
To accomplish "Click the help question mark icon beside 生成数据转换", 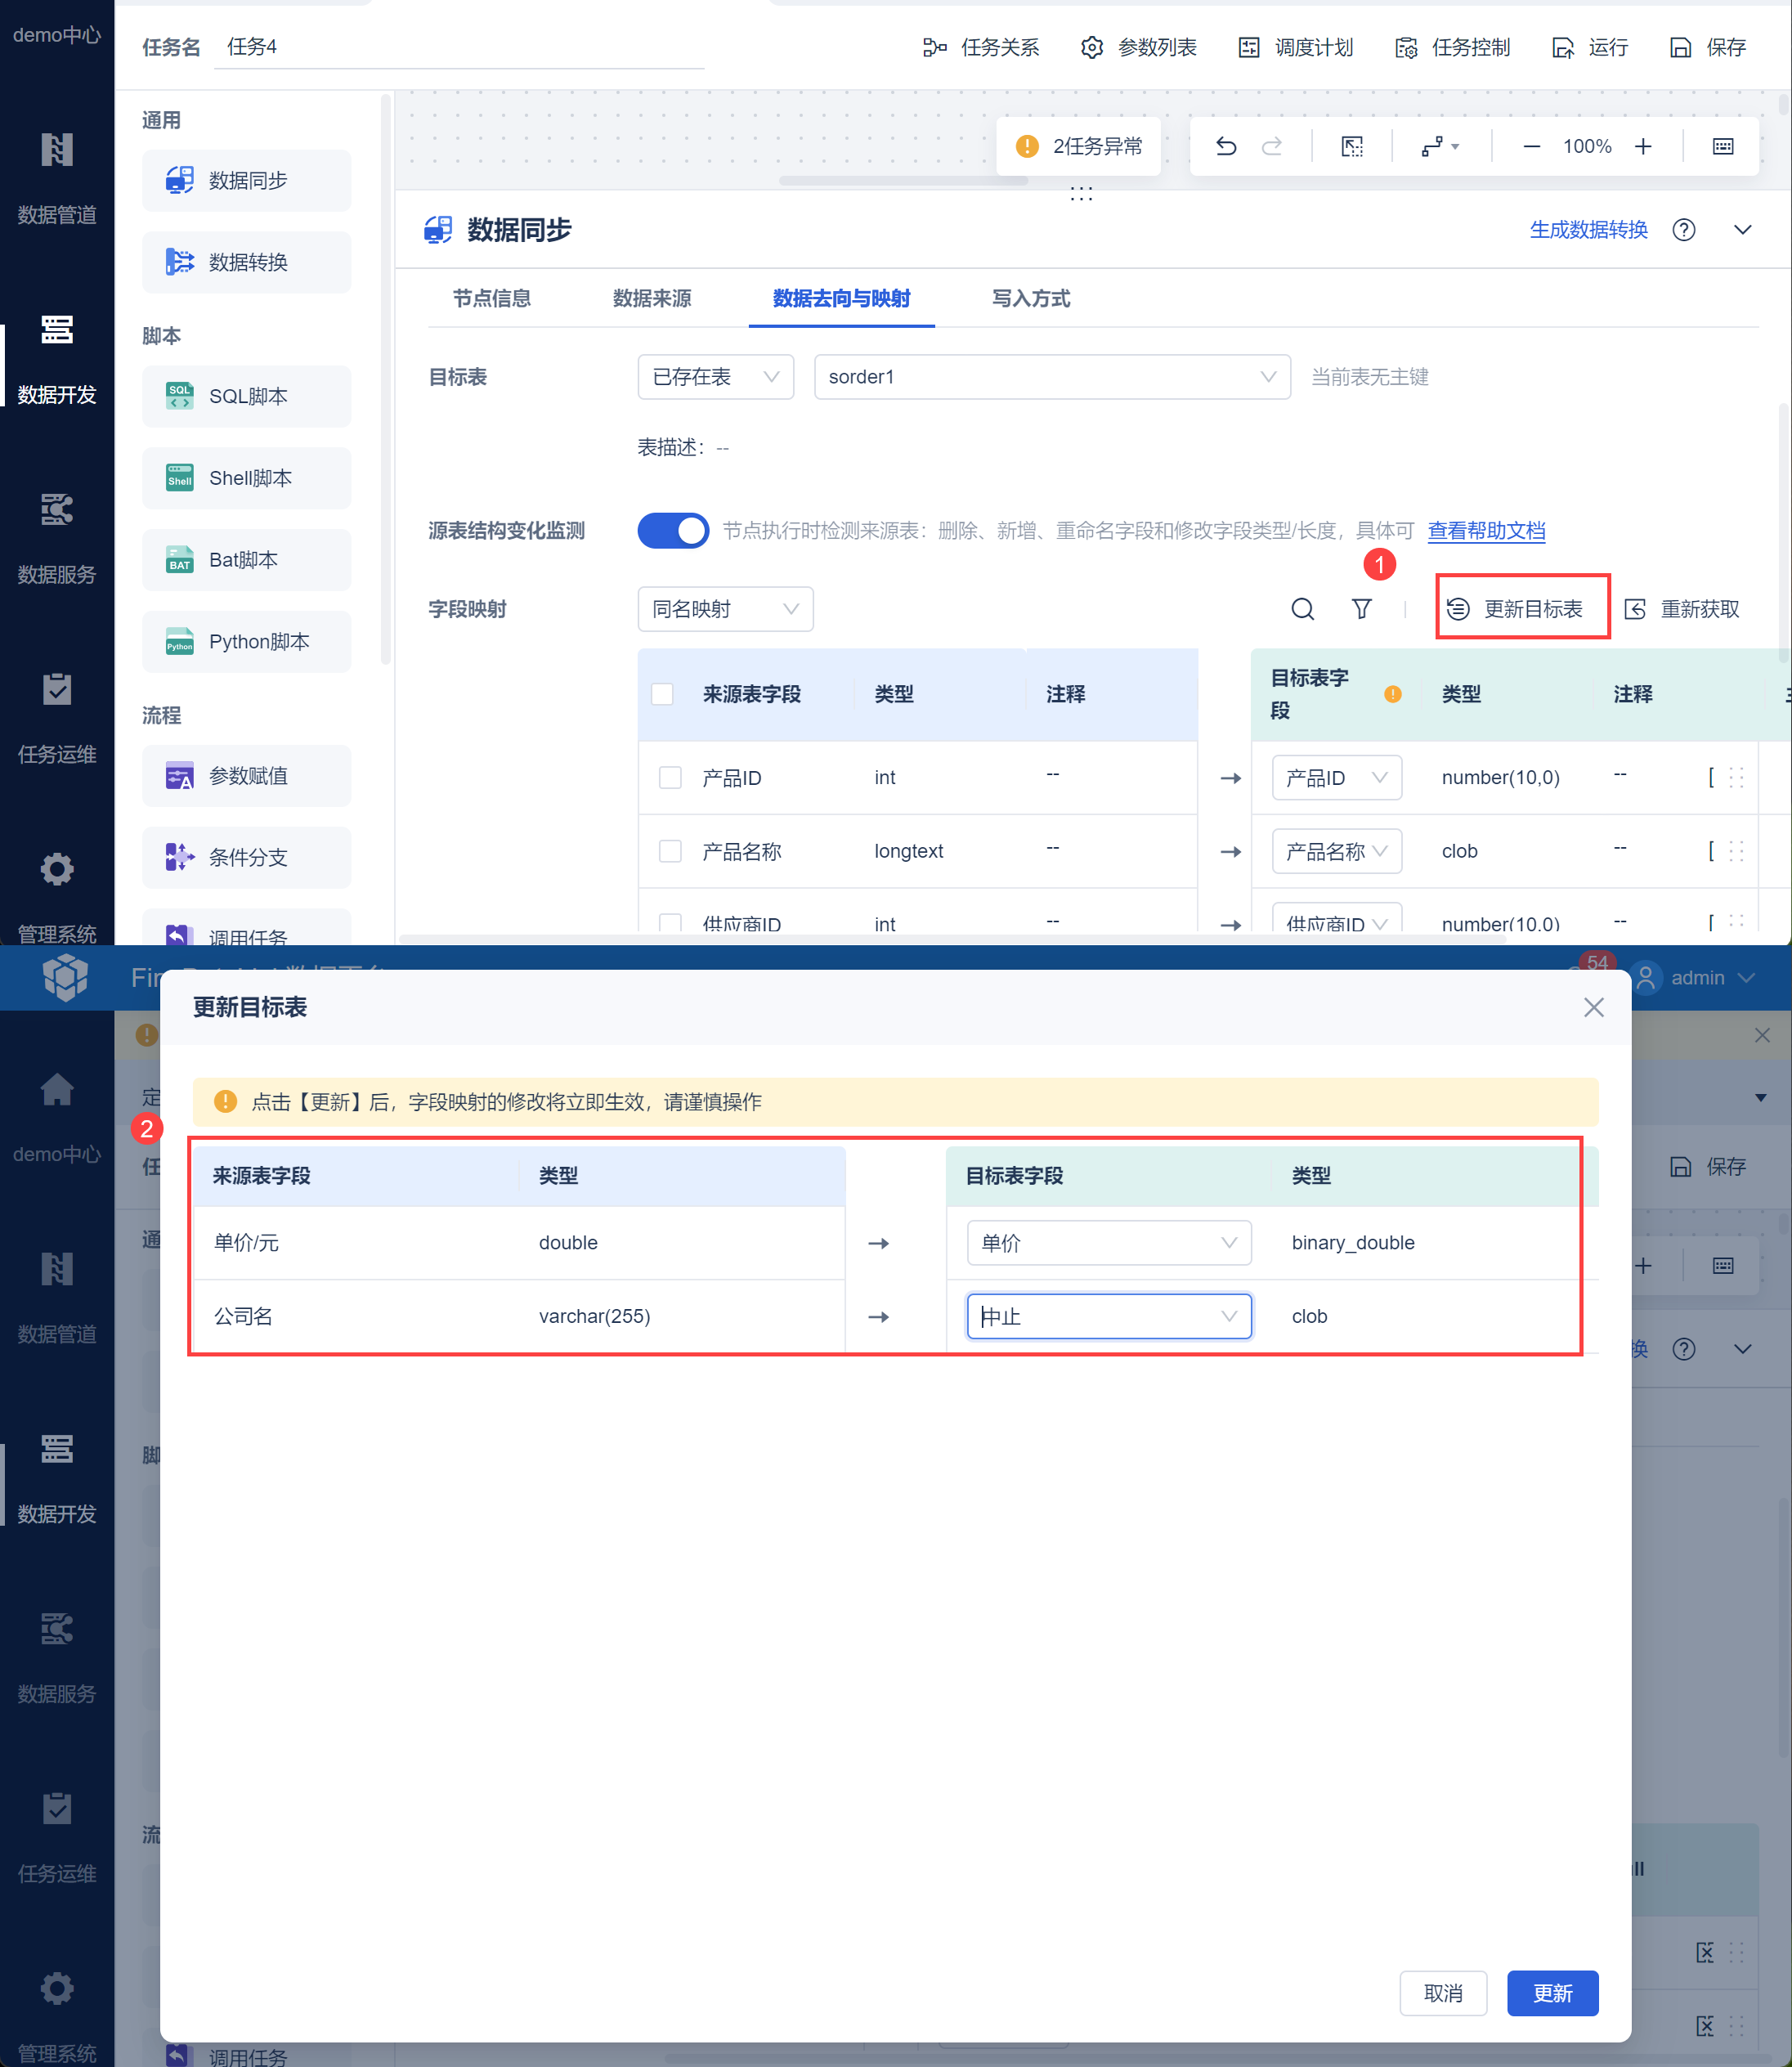I will [x=1684, y=230].
